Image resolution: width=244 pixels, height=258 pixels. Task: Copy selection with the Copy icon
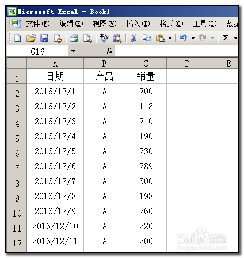pos(147,38)
